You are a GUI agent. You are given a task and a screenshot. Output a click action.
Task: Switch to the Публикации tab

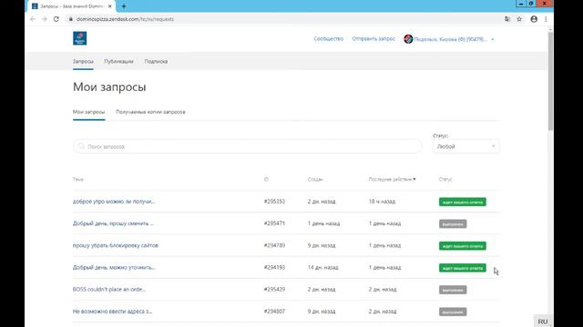(118, 62)
